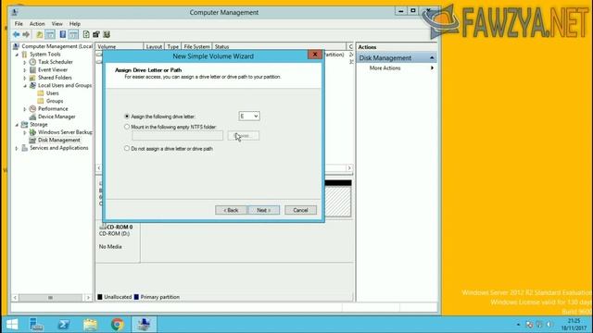The width and height of the screenshot is (593, 333).
Task: Open the View menu
Action: click(57, 24)
